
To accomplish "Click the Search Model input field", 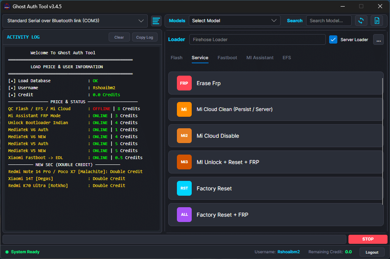I will tap(329, 21).
